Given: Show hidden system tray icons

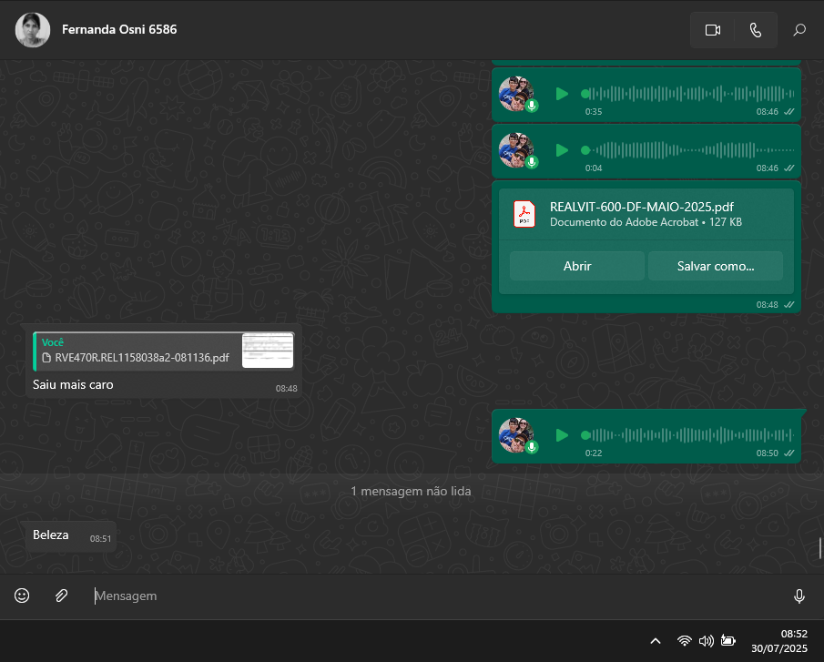Looking at the screenshot, I should coord(655,640).
